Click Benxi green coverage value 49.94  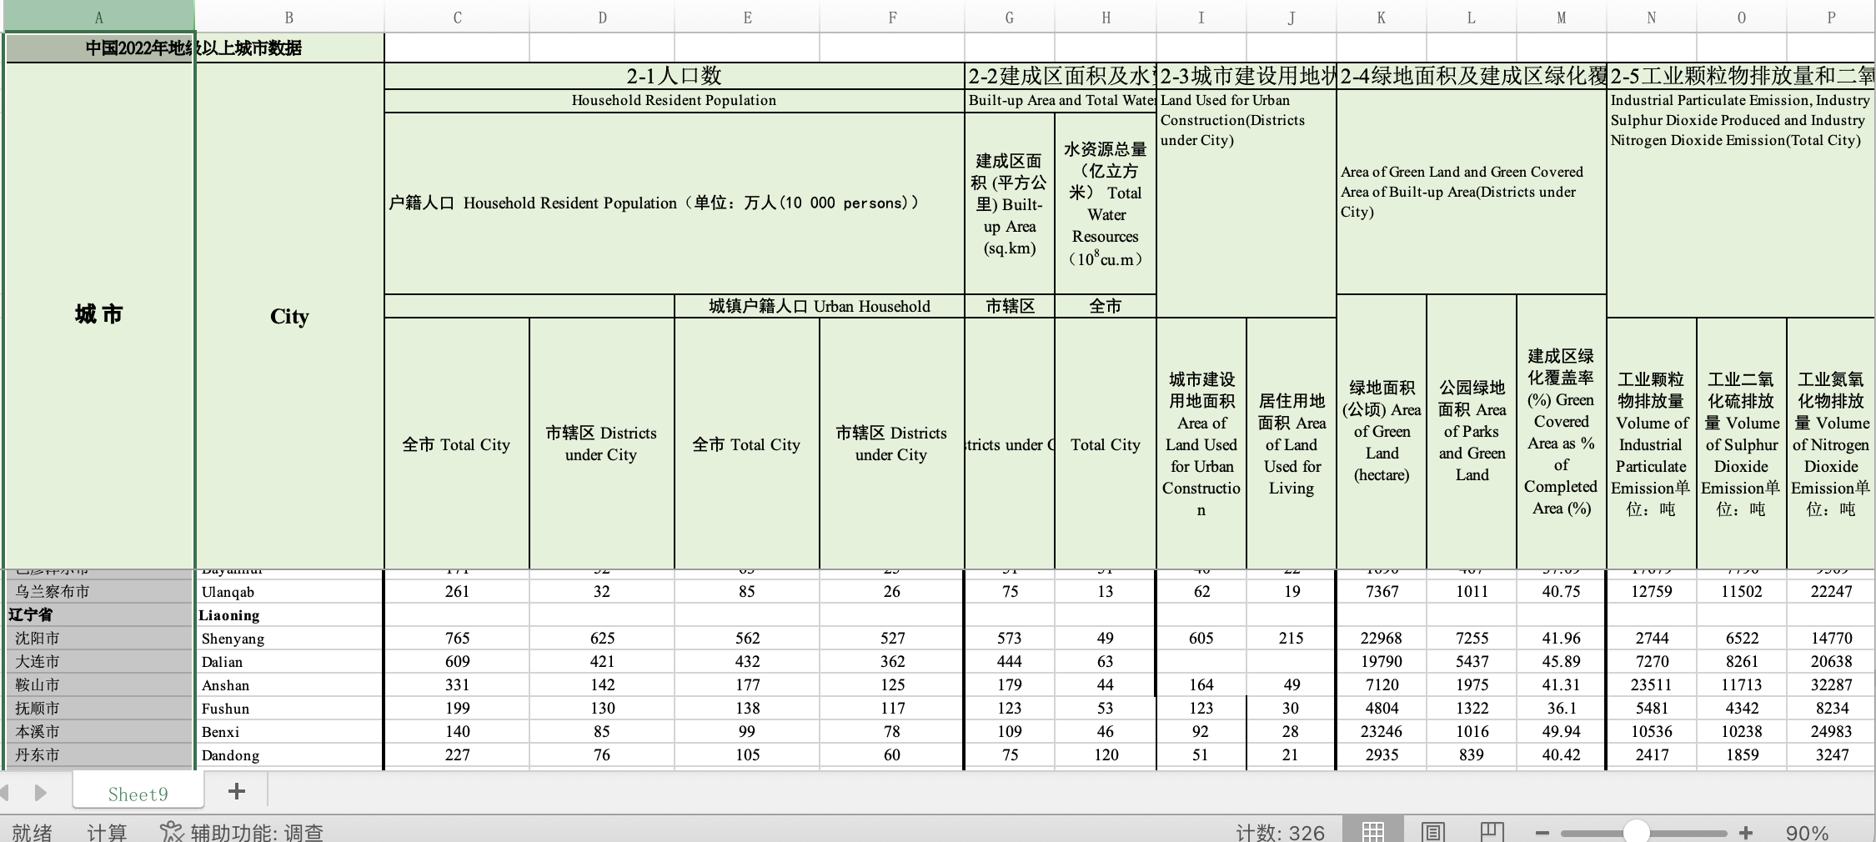point(1562,731)
